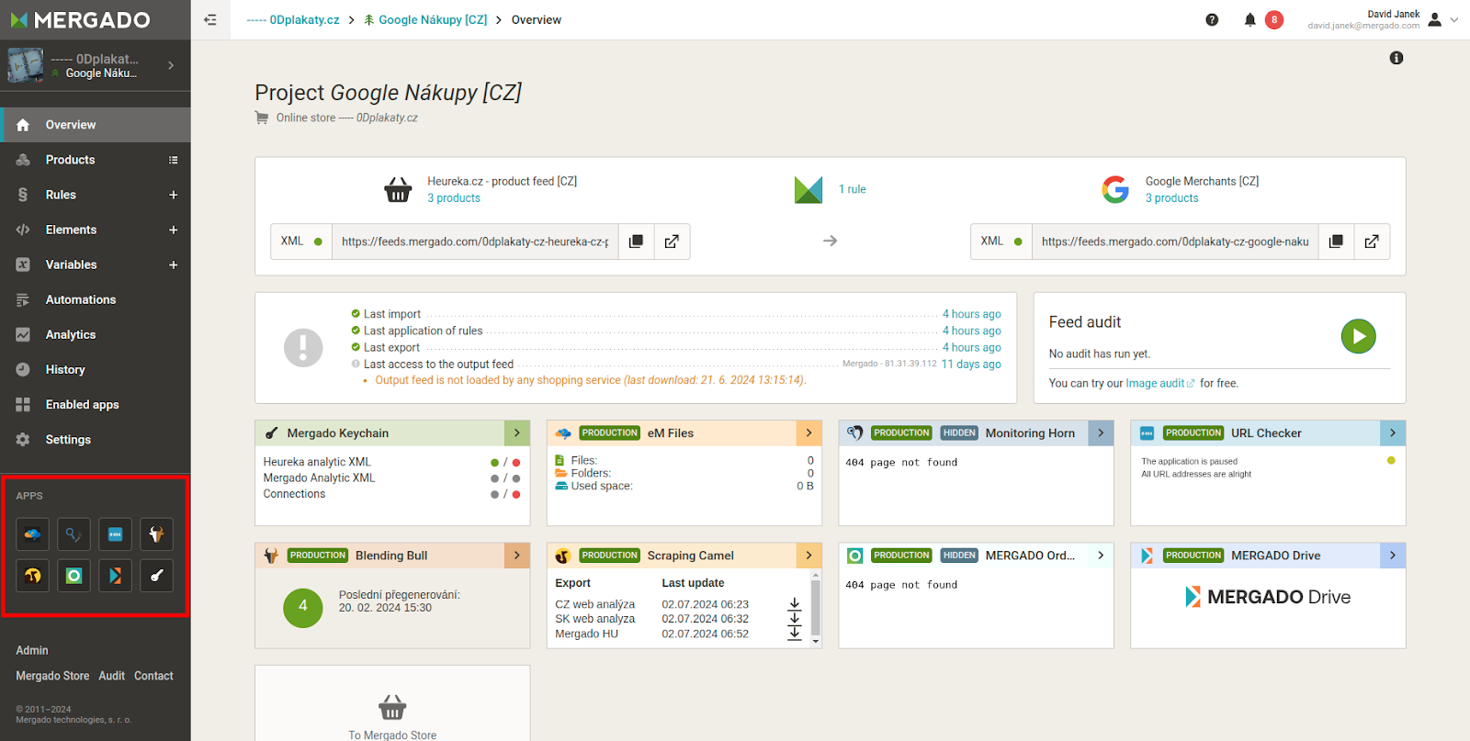Launch the Mergado Keychain key app icon
This screenshot has height=741, width=1470.
(157, 576)
